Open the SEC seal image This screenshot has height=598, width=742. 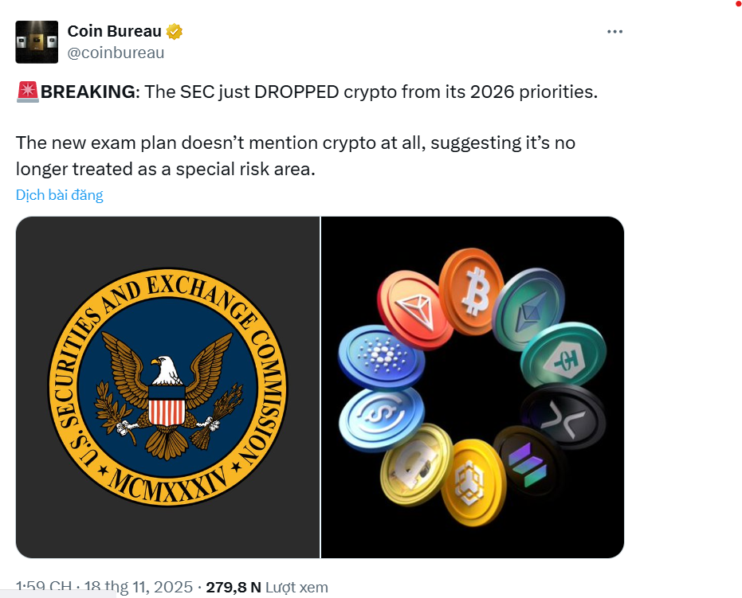click(x=168, y=388)
